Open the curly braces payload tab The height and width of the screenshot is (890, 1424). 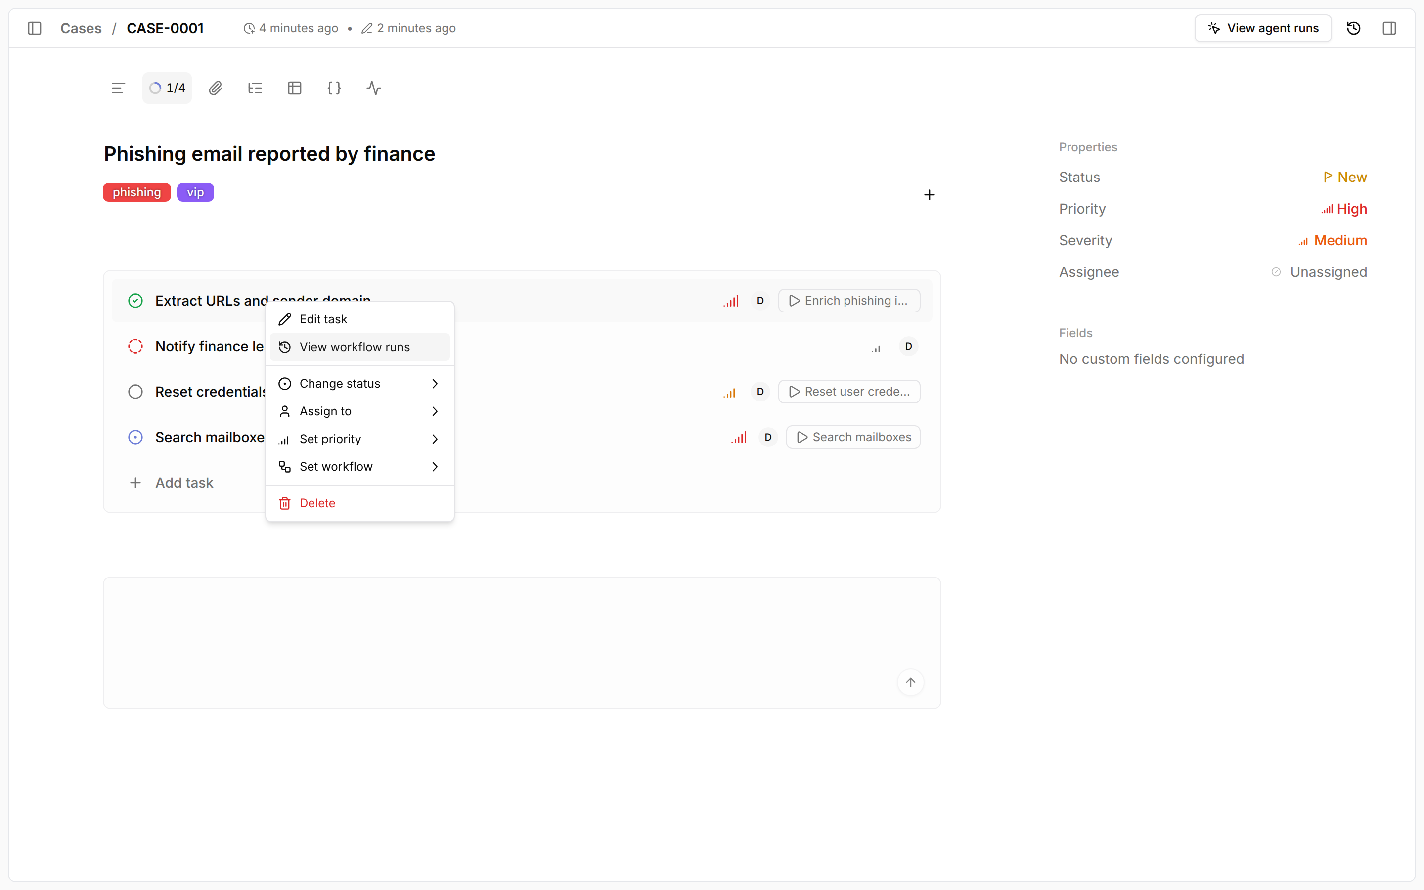[x=334, y=89]
